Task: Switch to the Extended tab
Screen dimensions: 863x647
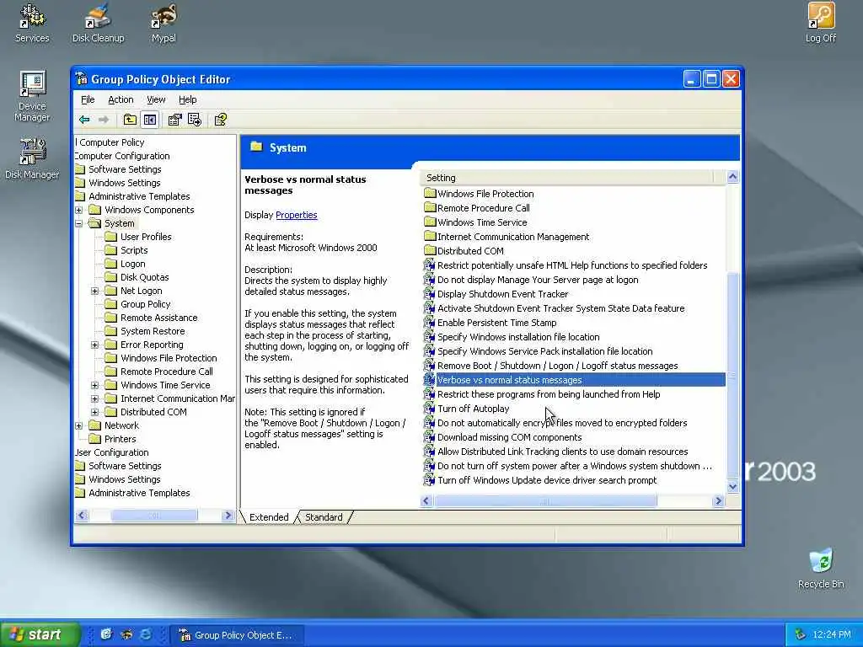Action: (269, 517)
